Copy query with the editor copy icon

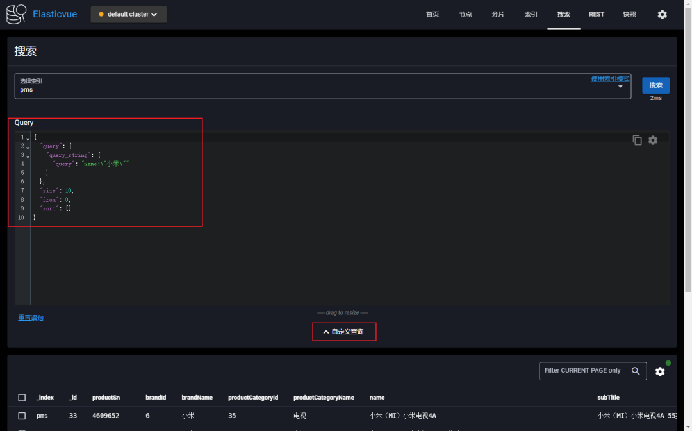pos(637,140)
